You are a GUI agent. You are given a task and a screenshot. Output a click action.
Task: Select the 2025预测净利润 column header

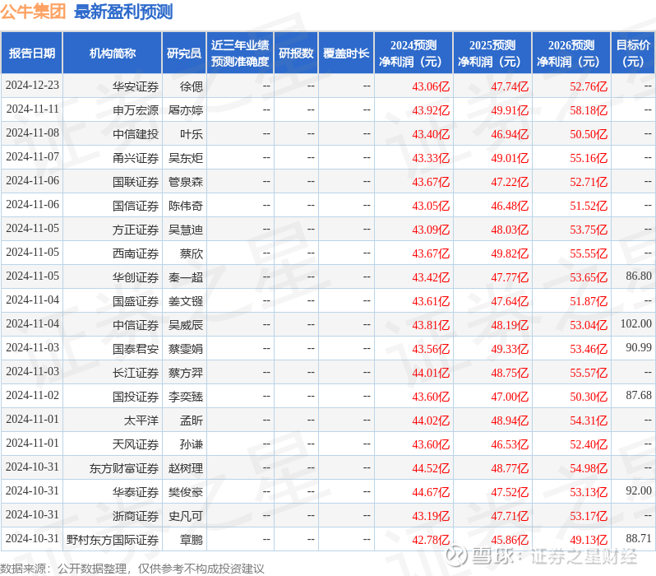pyautogui.click(x=492, y=53)
